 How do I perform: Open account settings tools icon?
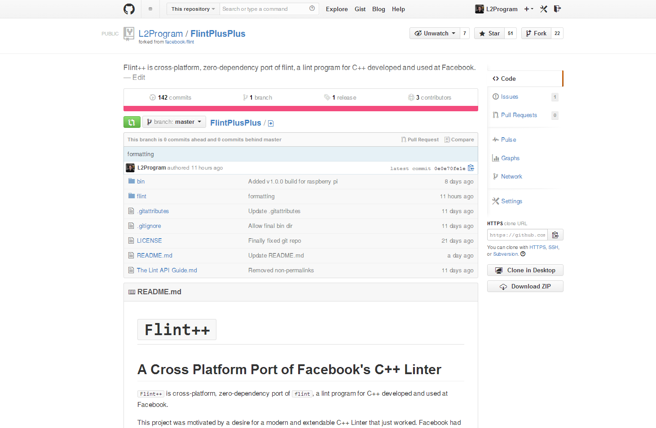pyautogui.click(x=544, y=9)
